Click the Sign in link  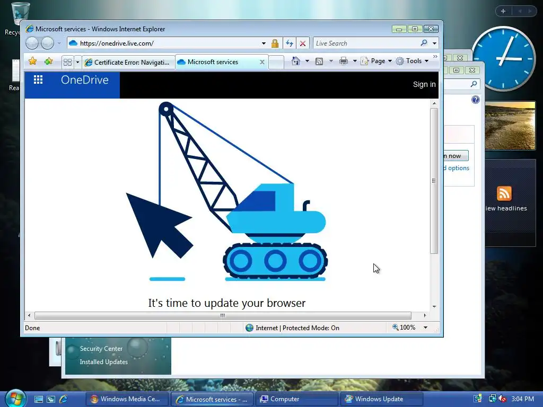pos(424,84)
